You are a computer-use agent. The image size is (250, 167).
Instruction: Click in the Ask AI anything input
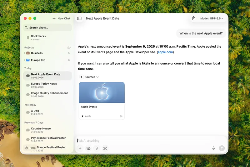151,141
